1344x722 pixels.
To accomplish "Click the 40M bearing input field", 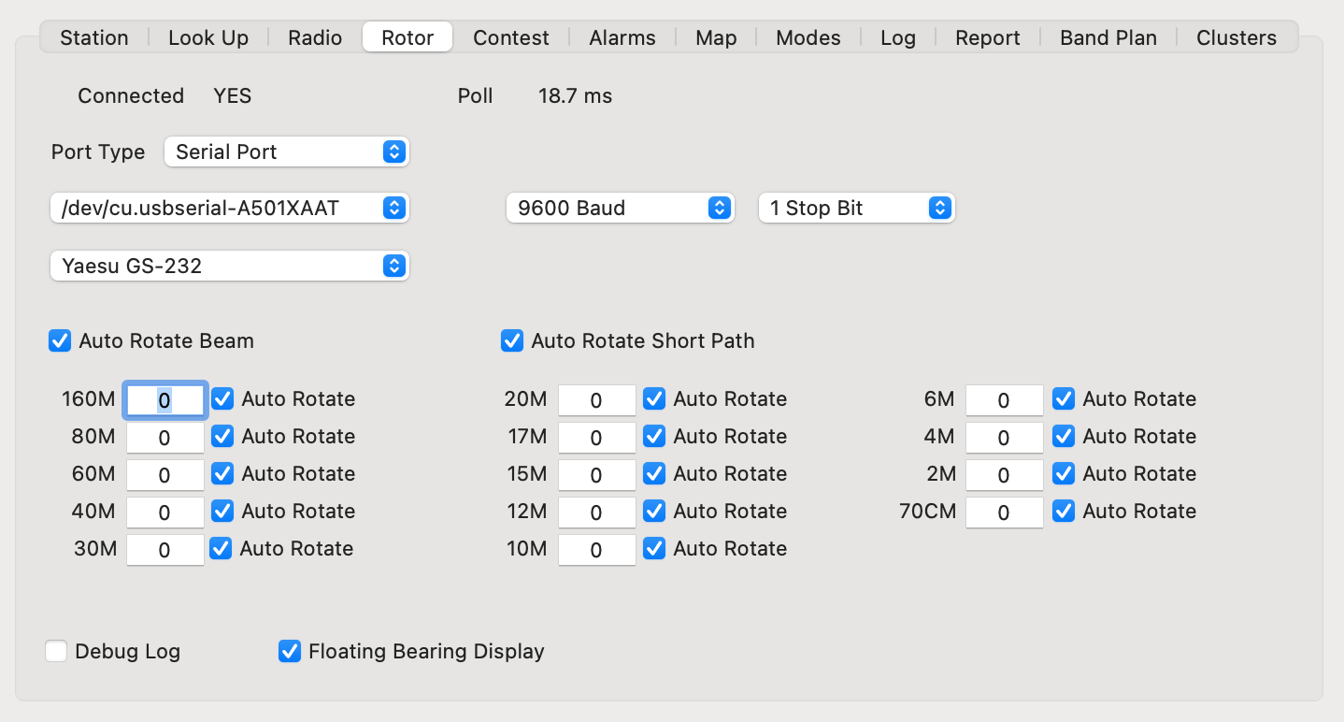I will (164, 513).
